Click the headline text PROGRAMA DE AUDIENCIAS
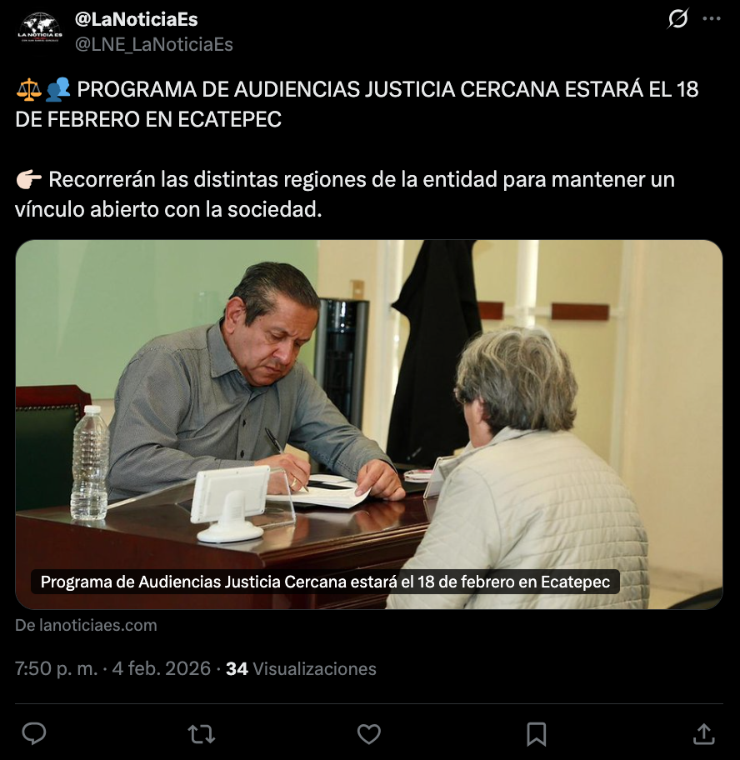 click(219, 89)
